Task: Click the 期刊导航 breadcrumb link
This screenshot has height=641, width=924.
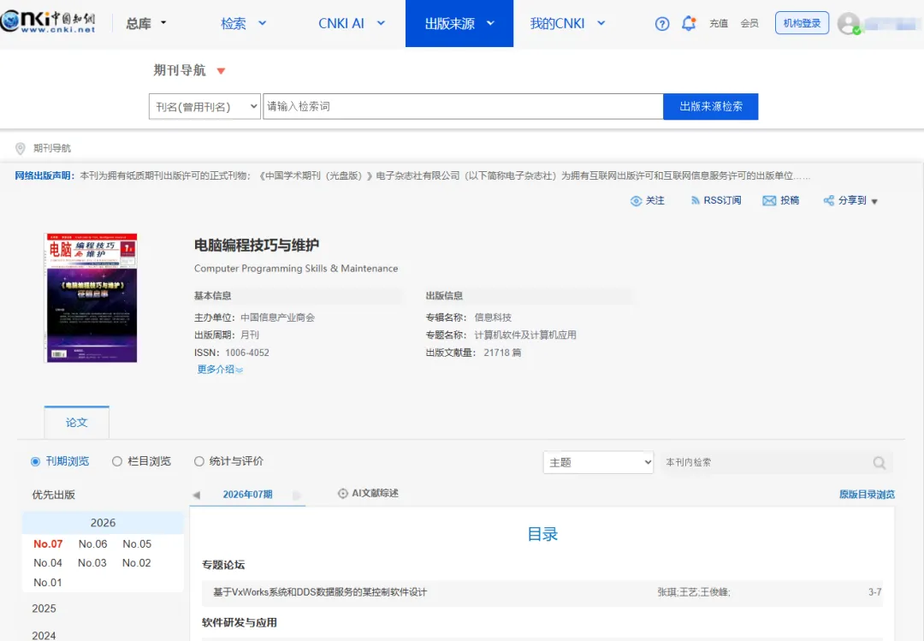Action: (52, 149)
